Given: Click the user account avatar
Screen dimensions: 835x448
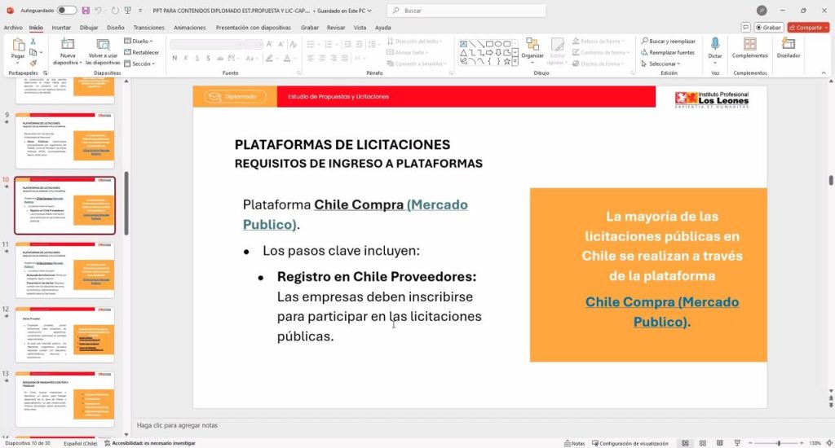Looking at the screenshot, I should pyautogui.click(x=762, y=10).
